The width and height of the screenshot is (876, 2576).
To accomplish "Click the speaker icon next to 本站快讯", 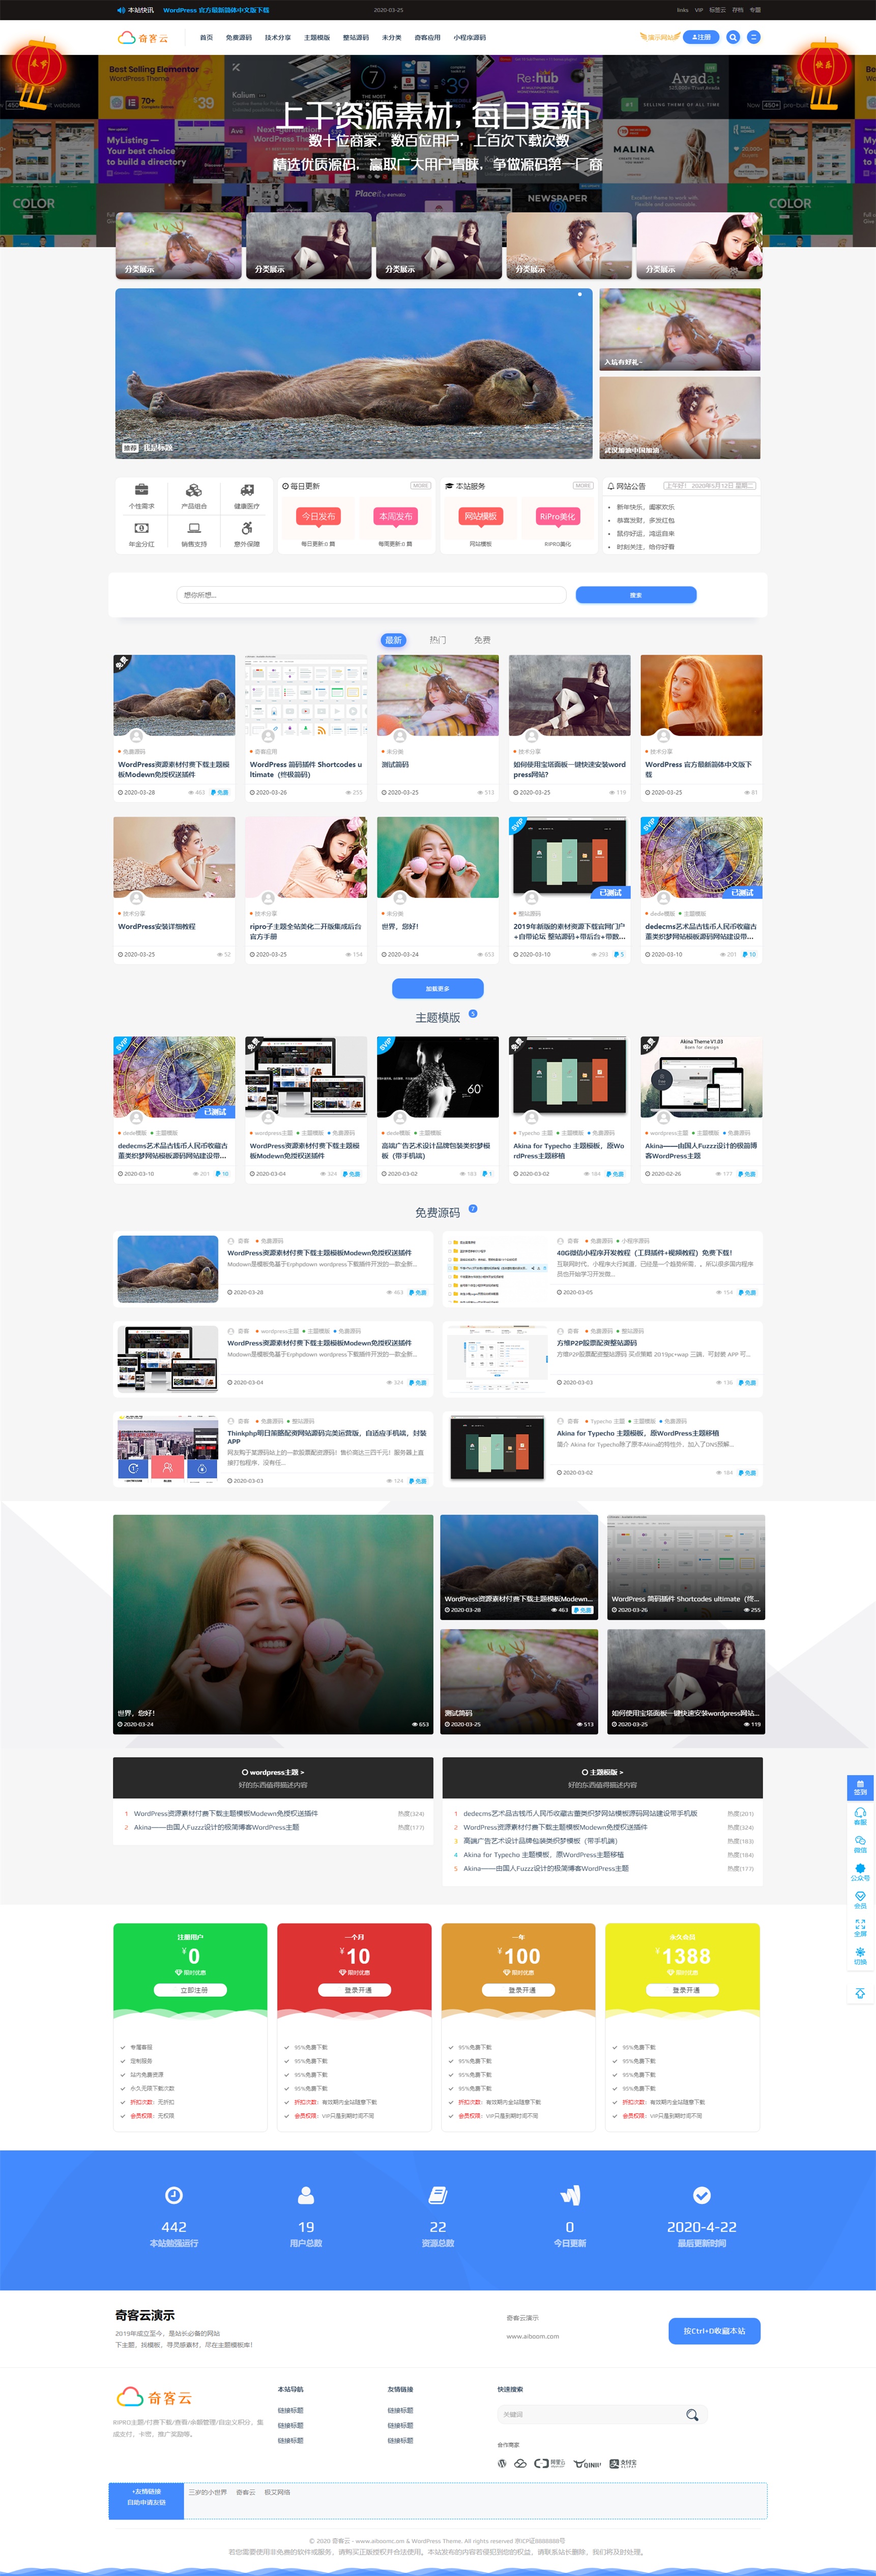I will 120,10.
